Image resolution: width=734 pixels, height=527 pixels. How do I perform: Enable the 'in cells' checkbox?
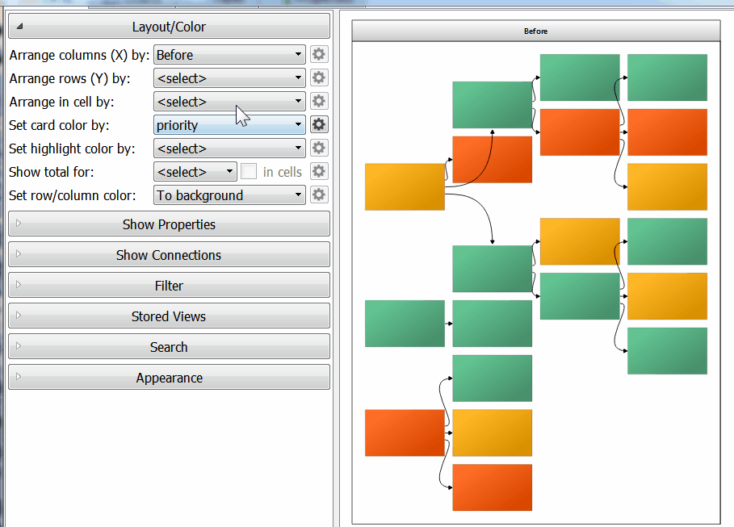point(250,172)
